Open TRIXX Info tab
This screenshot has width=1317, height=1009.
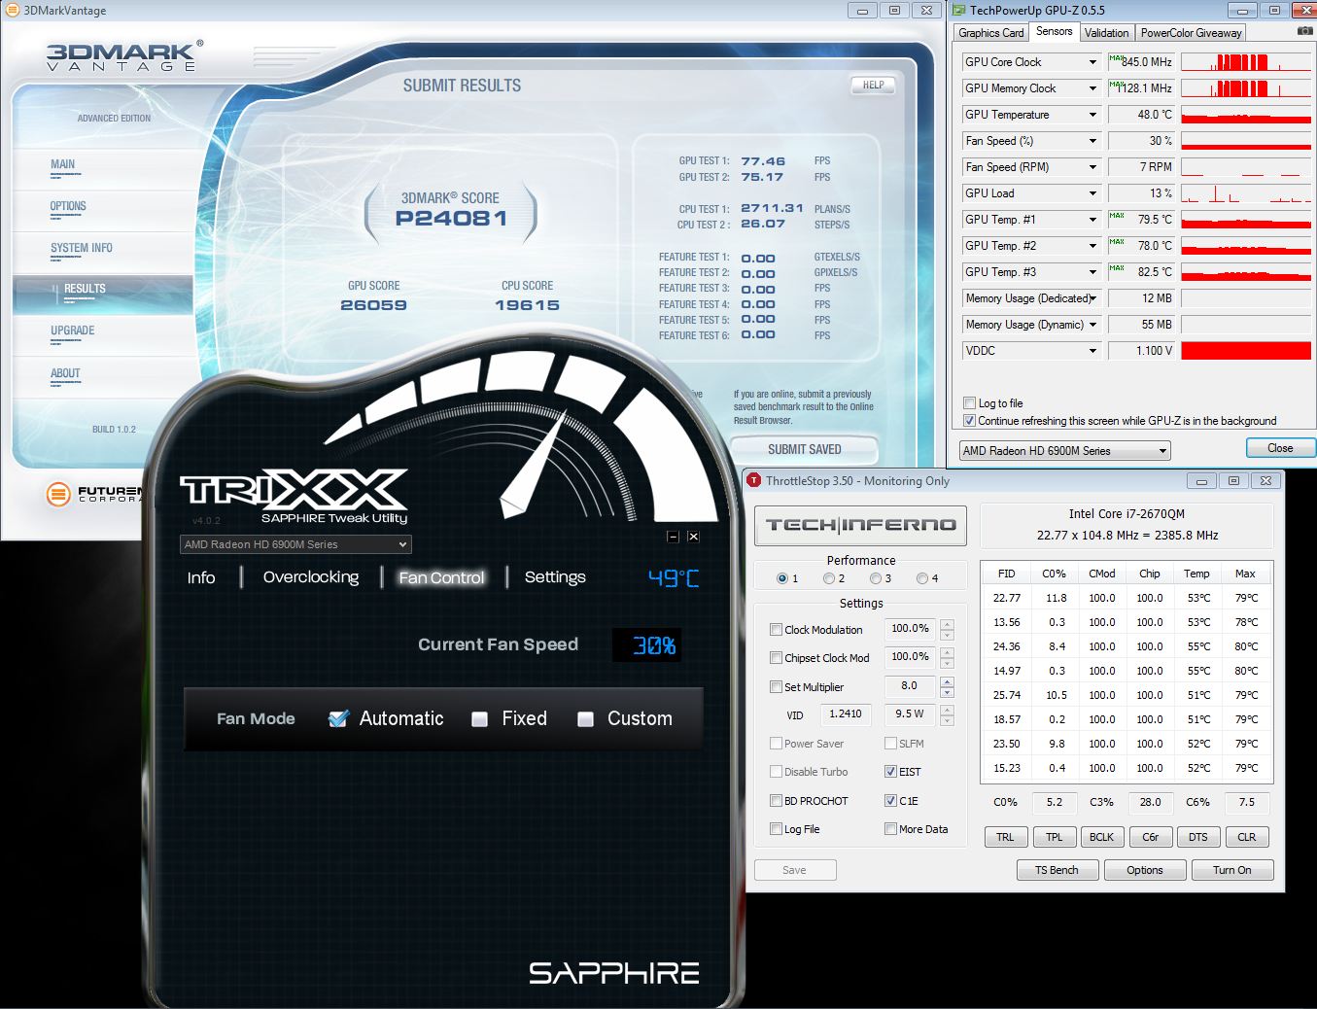(201, 577)
